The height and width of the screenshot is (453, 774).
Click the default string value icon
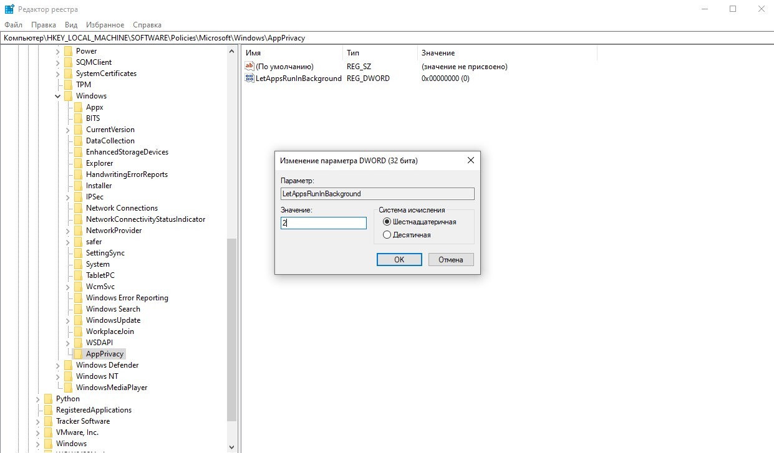pos(249,66)
